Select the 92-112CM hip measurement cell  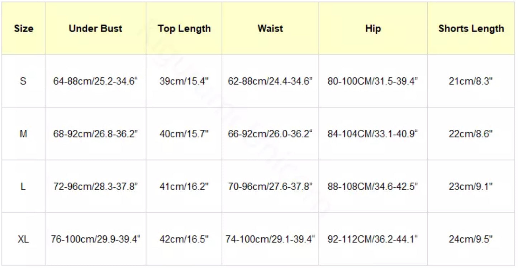click(x=373, y=239)
